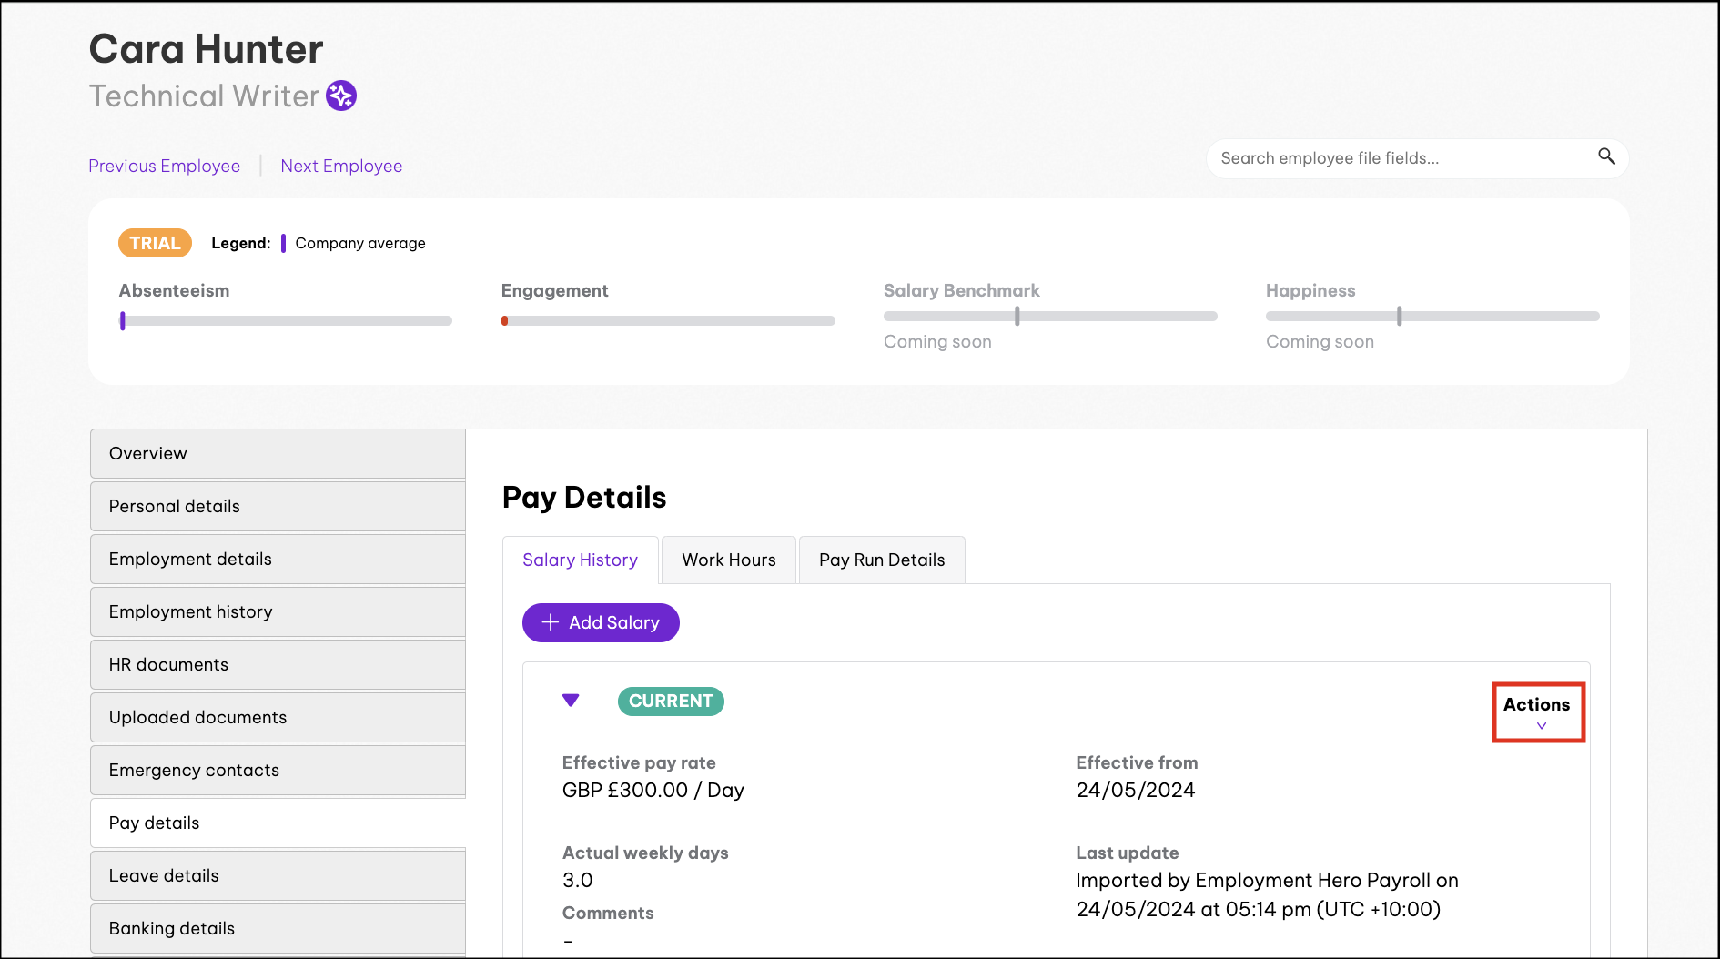Select the Salary History tab
This screenshot has height=959, width=1720.
[580, 560]
